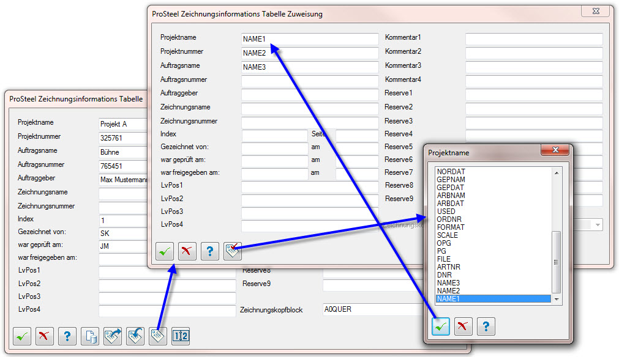
Task: Accept assignments with green check in Zuweisung dialog
Action: pos(165,251)
